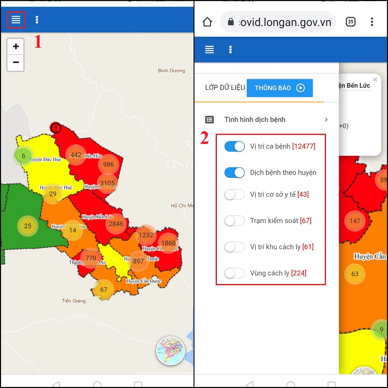Image resolution: width=388 pixels, height=388 pixels.
Task: Click the red exclamation warning marker
Action: coord(55,128)
